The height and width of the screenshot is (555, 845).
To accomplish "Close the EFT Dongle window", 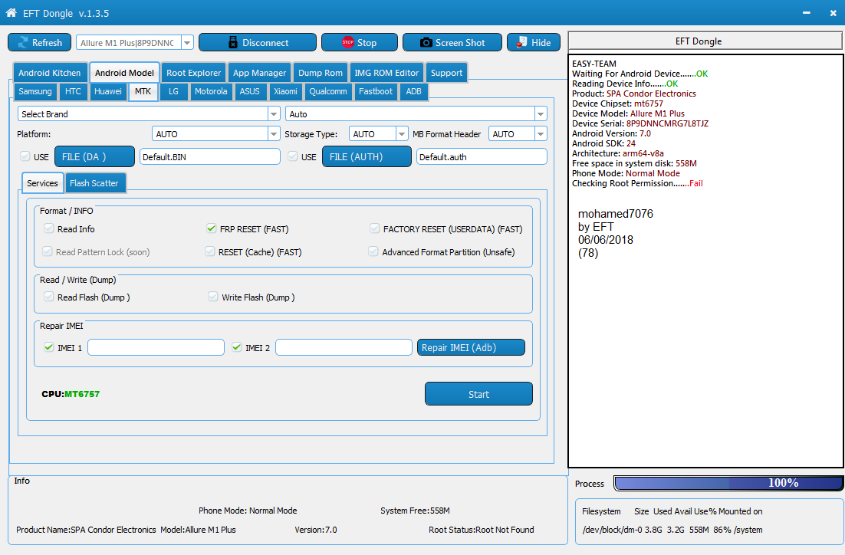I will point(833,13).
